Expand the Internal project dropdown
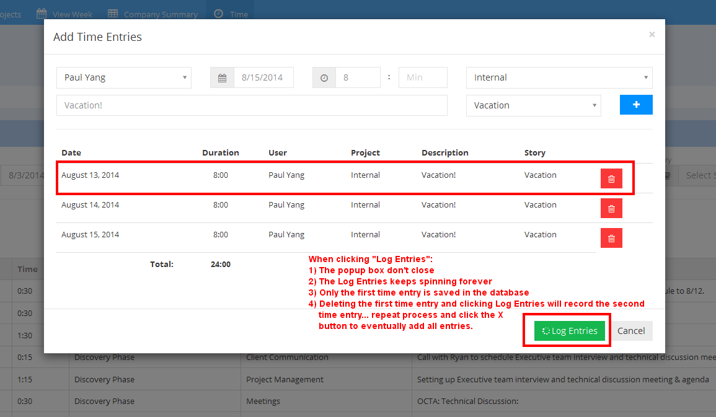Image resolution: width=716 pixels, height=417 pixels. point(559,77)
